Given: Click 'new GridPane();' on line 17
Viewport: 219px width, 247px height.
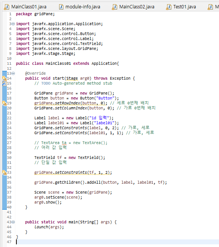Looking at the screenshot, I should click(97, 93).
